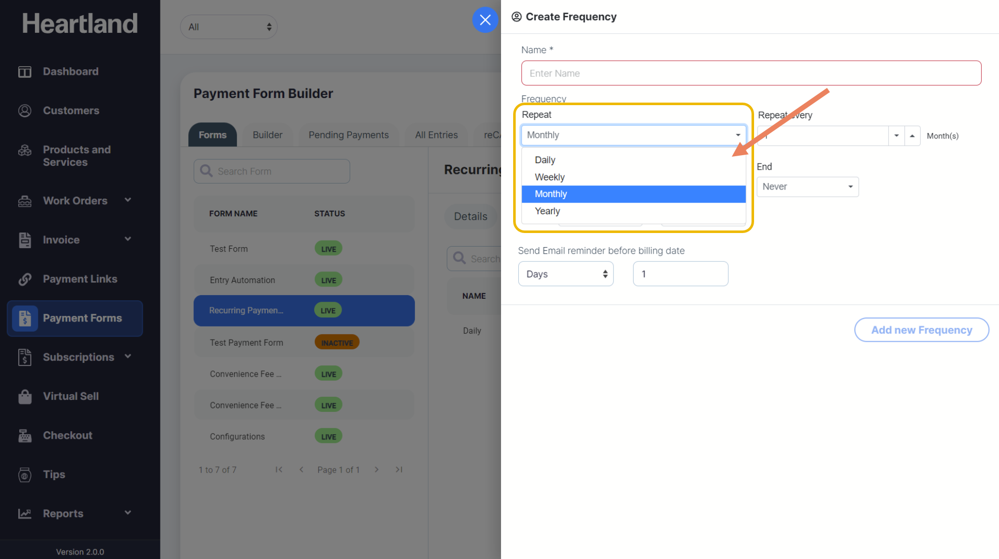Viewport: 999px width, 559px height.
Task: Expand the Subscriptions sidebar section
Action: tap(128, 357)
